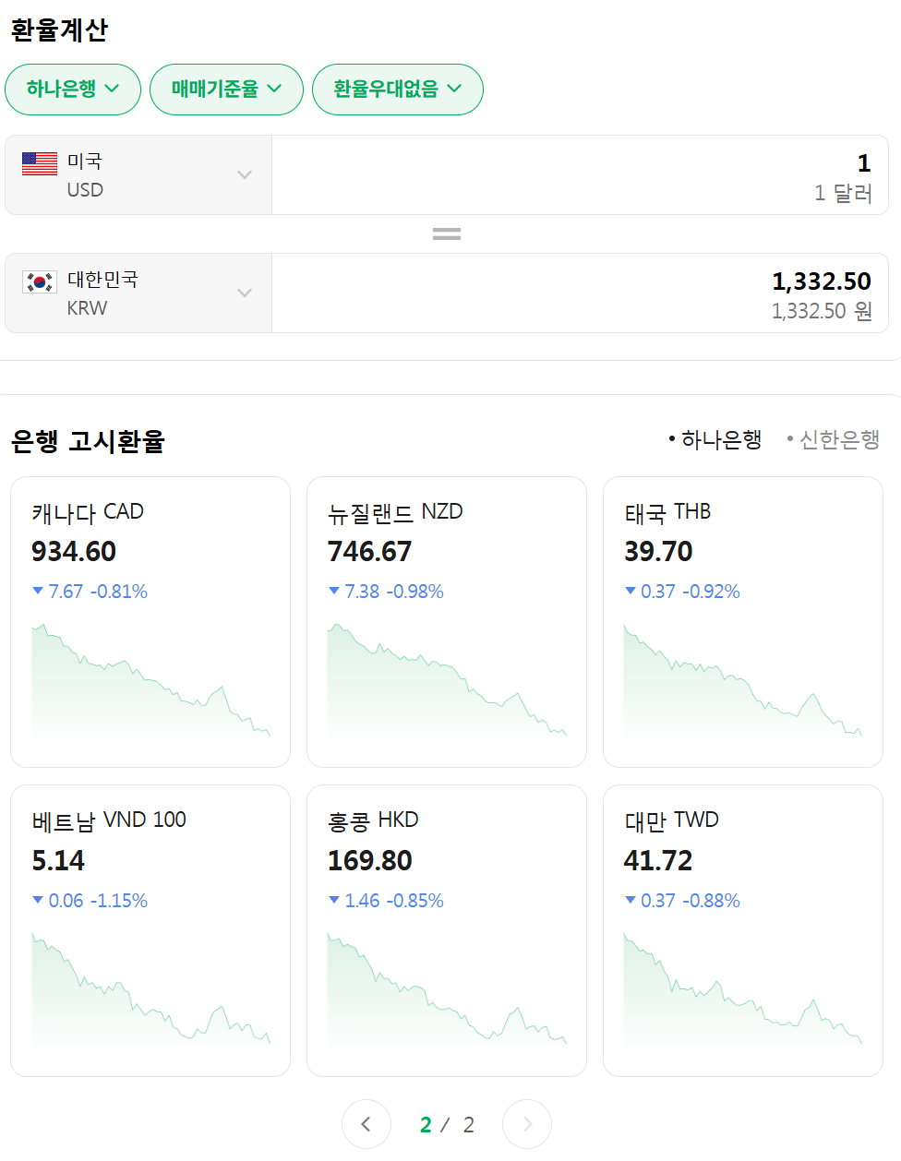The height and width of the screenshot is (1161, 901).
Task: Click the next page arrow button
Action: [x=527, y=1124]
